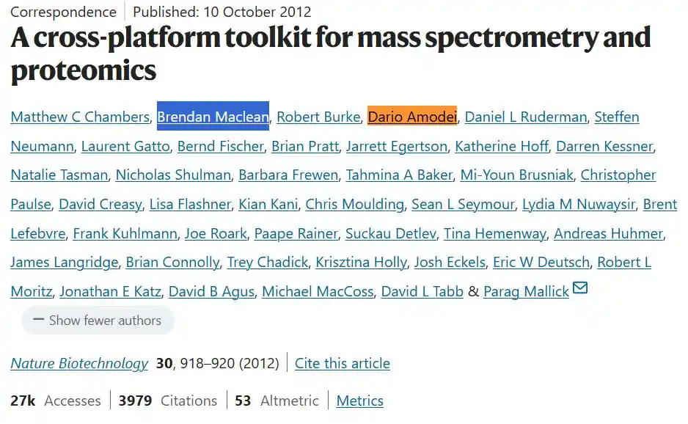Open the Nature Biotechnology journal link
Screen dimensions: 688x424
pyautogui.click(x=79, y=363)
